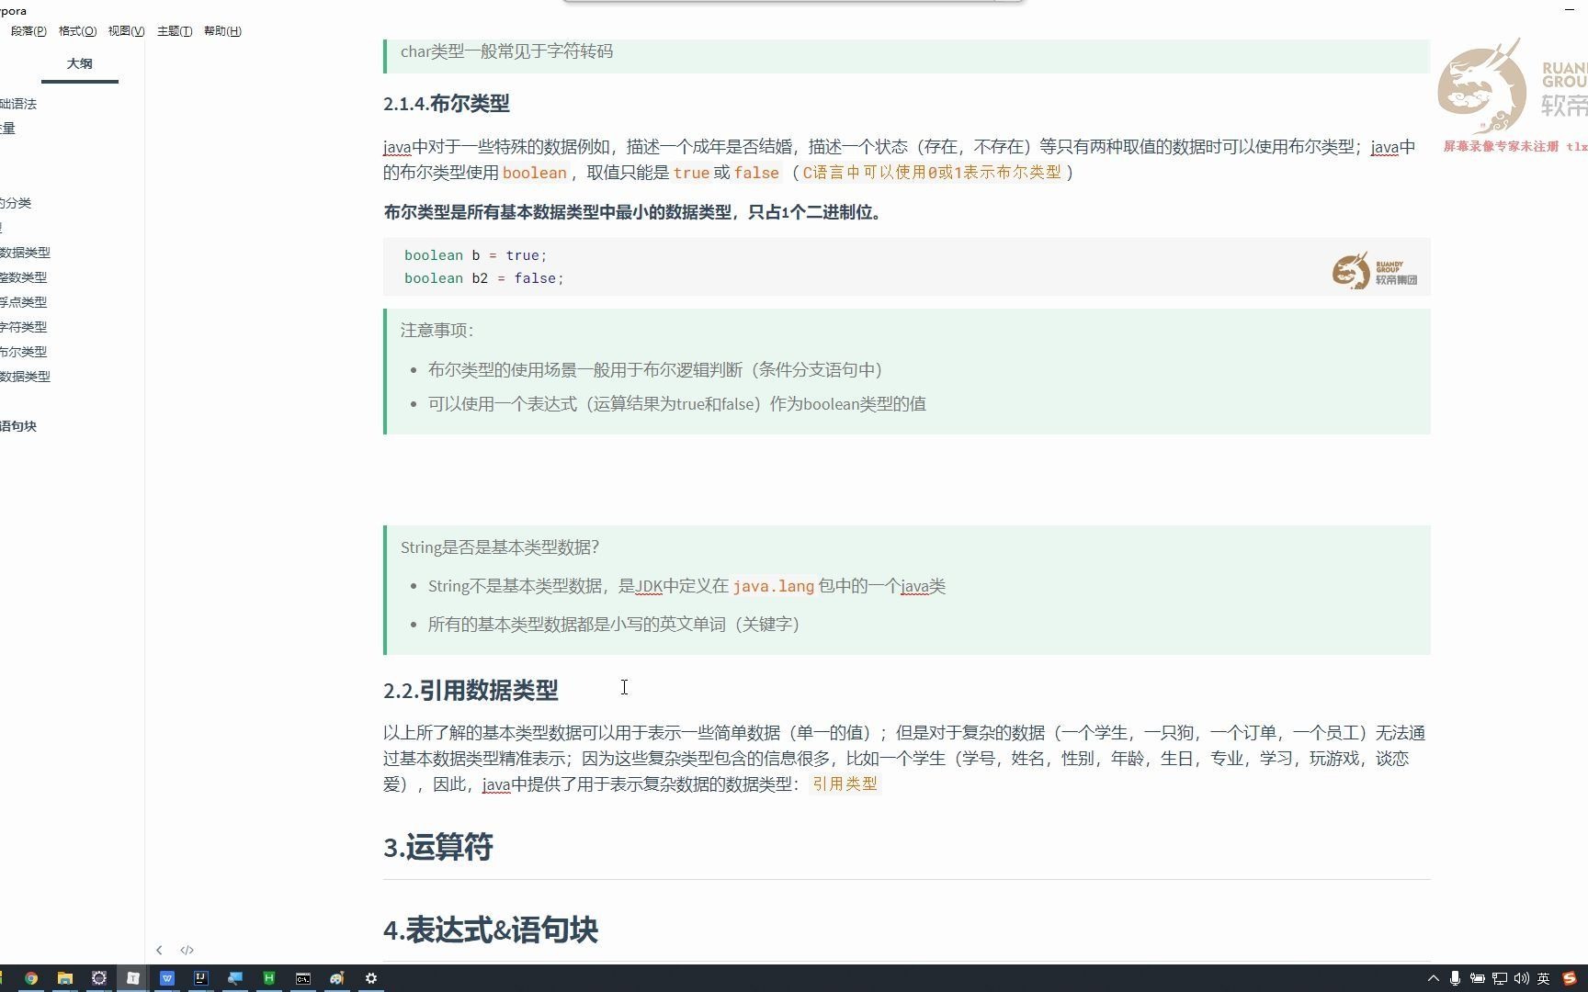Jump to 布尔类型 via the outline
The image size is (1588, 992).
[x=23, y=351]
